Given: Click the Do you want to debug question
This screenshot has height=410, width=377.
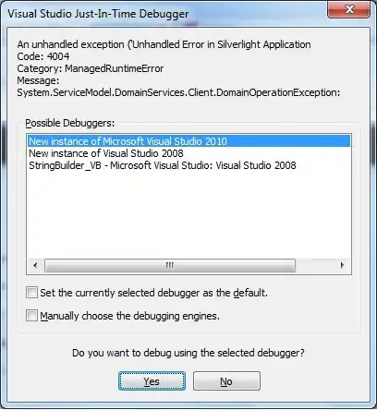Looking at the screenshot, I should coord(188,353).
